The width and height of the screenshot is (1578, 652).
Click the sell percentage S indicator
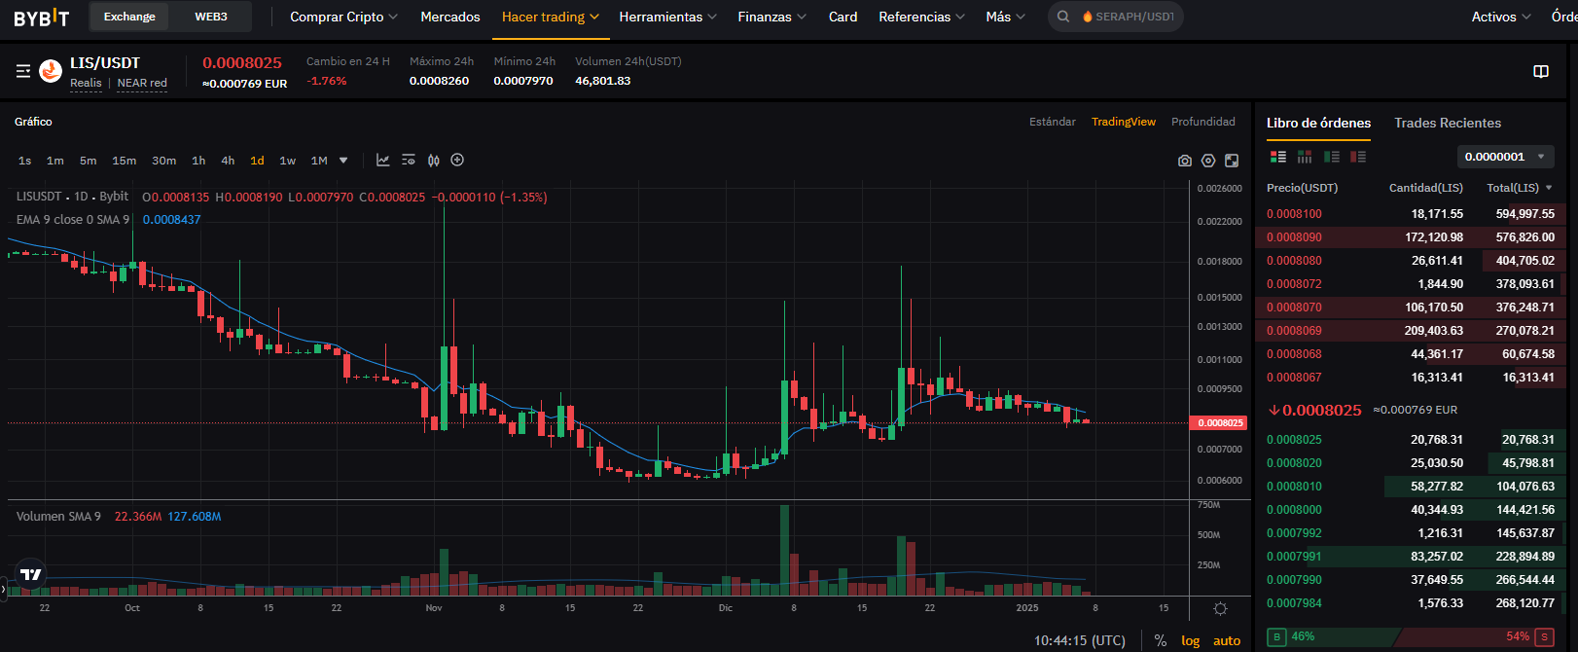coord(1544,636)
